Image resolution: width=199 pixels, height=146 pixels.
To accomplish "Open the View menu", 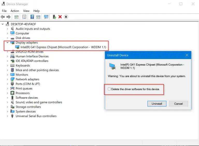I will coord(26,11).
